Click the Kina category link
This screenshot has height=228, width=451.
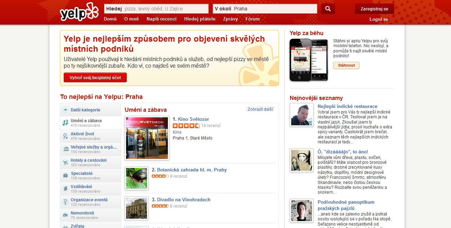(x=177, y=132)
